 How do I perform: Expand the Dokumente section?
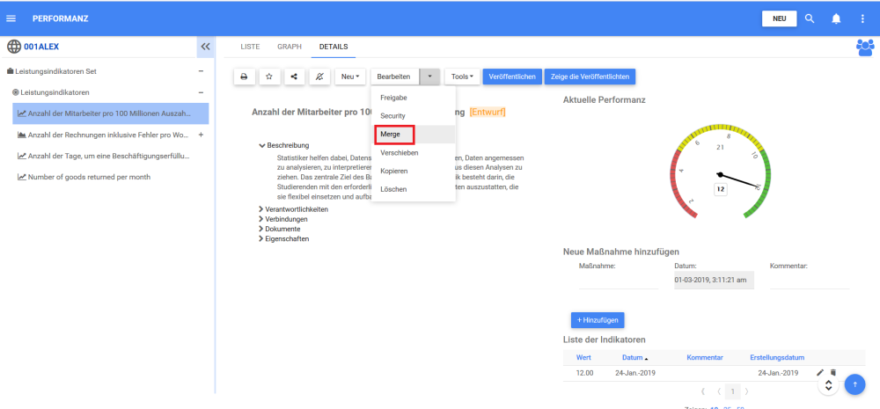coord(279,229)
